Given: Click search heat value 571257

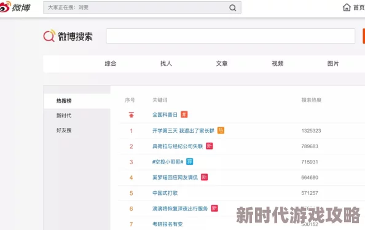Looking at the screenshot, I should click(x=310, y=193).
